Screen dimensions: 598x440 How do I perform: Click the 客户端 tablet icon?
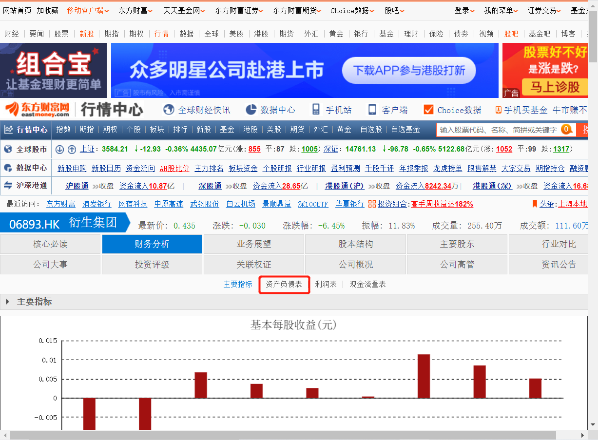point(372,110)
